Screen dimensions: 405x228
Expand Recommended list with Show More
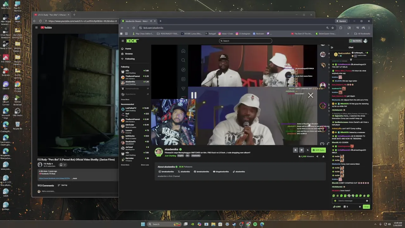tap(125, 165)
